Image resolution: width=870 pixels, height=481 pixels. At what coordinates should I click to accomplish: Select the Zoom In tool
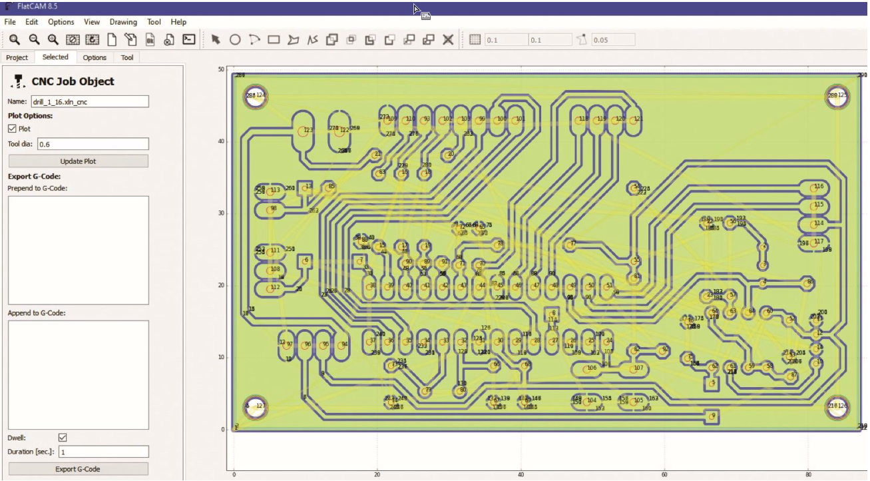[51, 39]
